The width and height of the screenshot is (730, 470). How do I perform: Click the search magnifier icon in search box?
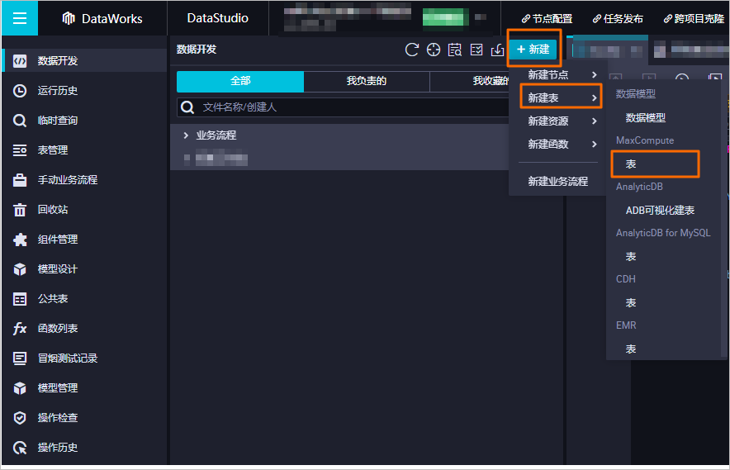pyautogui.click(x=187, y=107)
